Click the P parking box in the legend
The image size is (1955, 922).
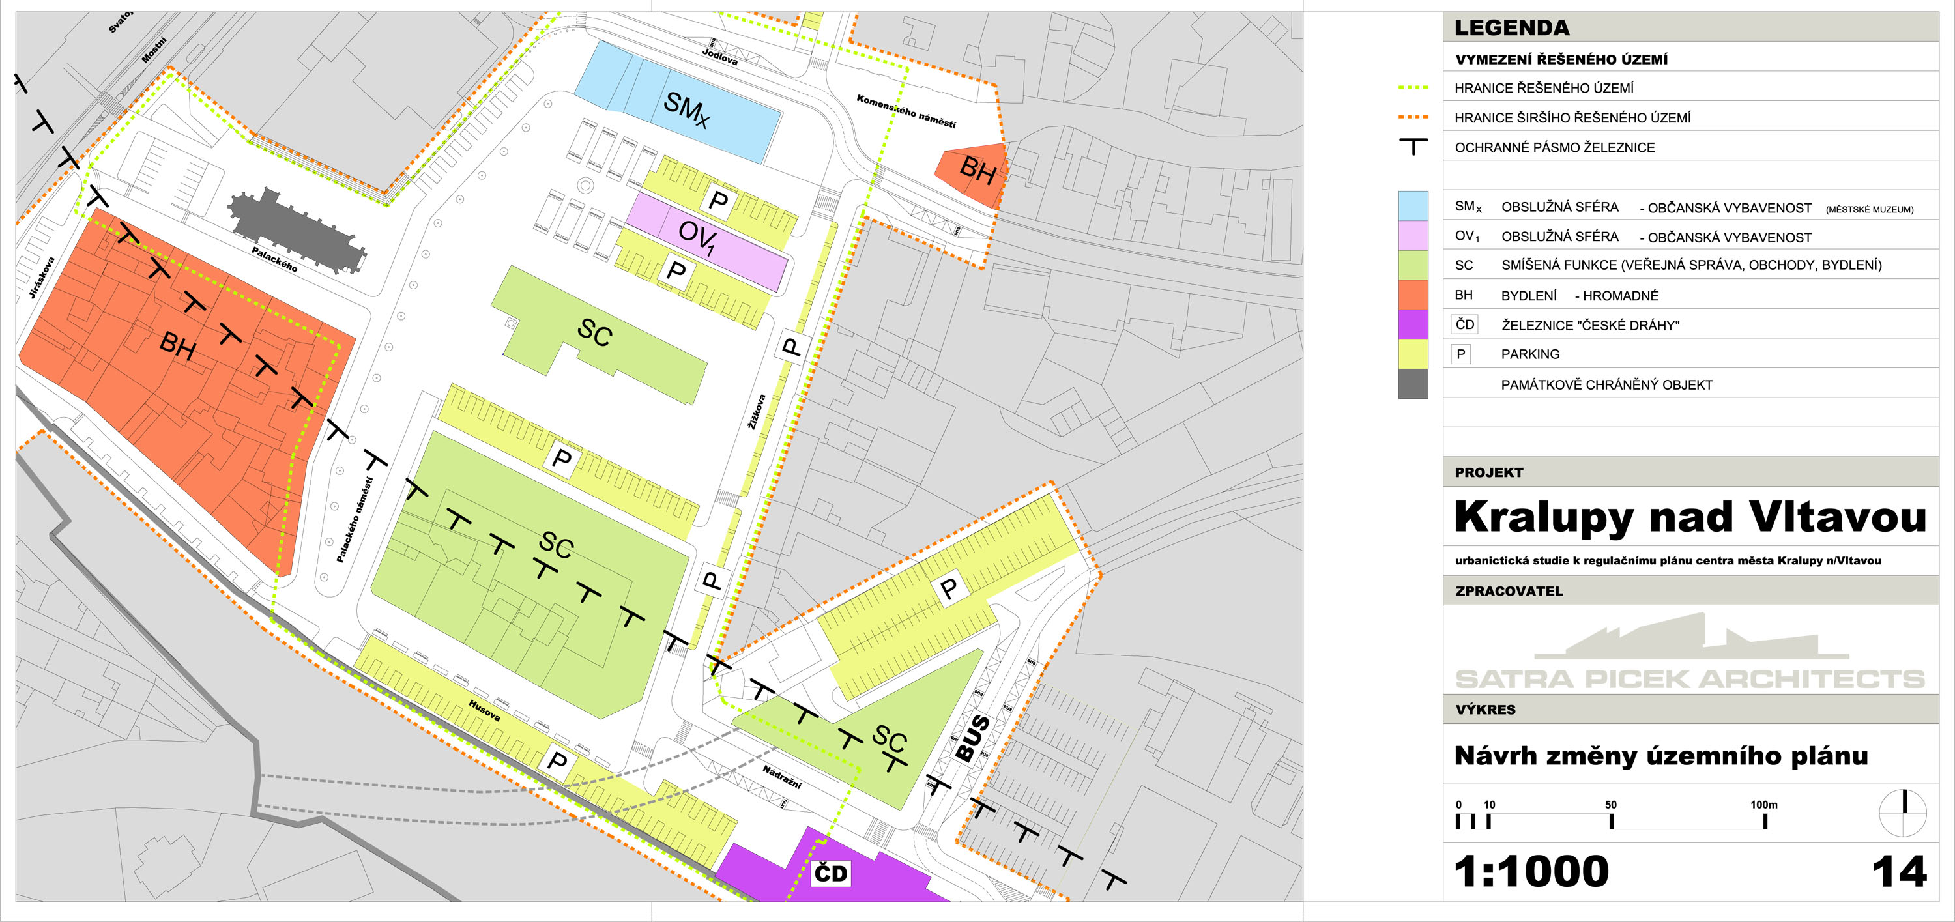1460,354
